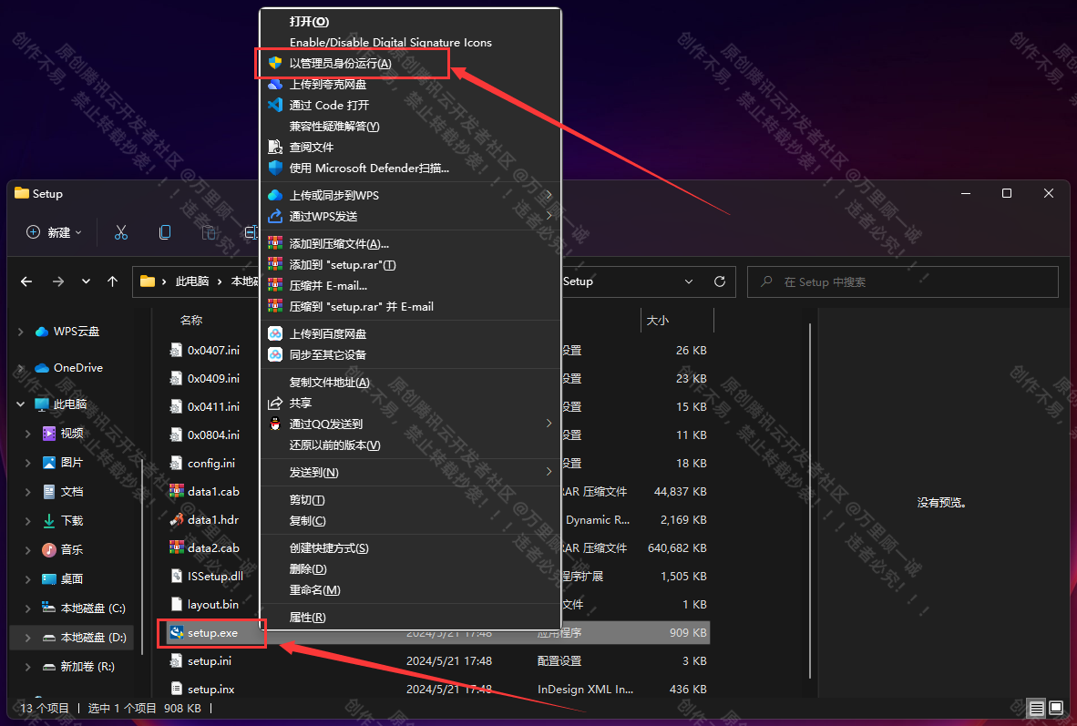Select 本地磁盘 (D:) in sidebar
Image resolution: width=1077 pixels, height=726 pixels.
[93, 638]
